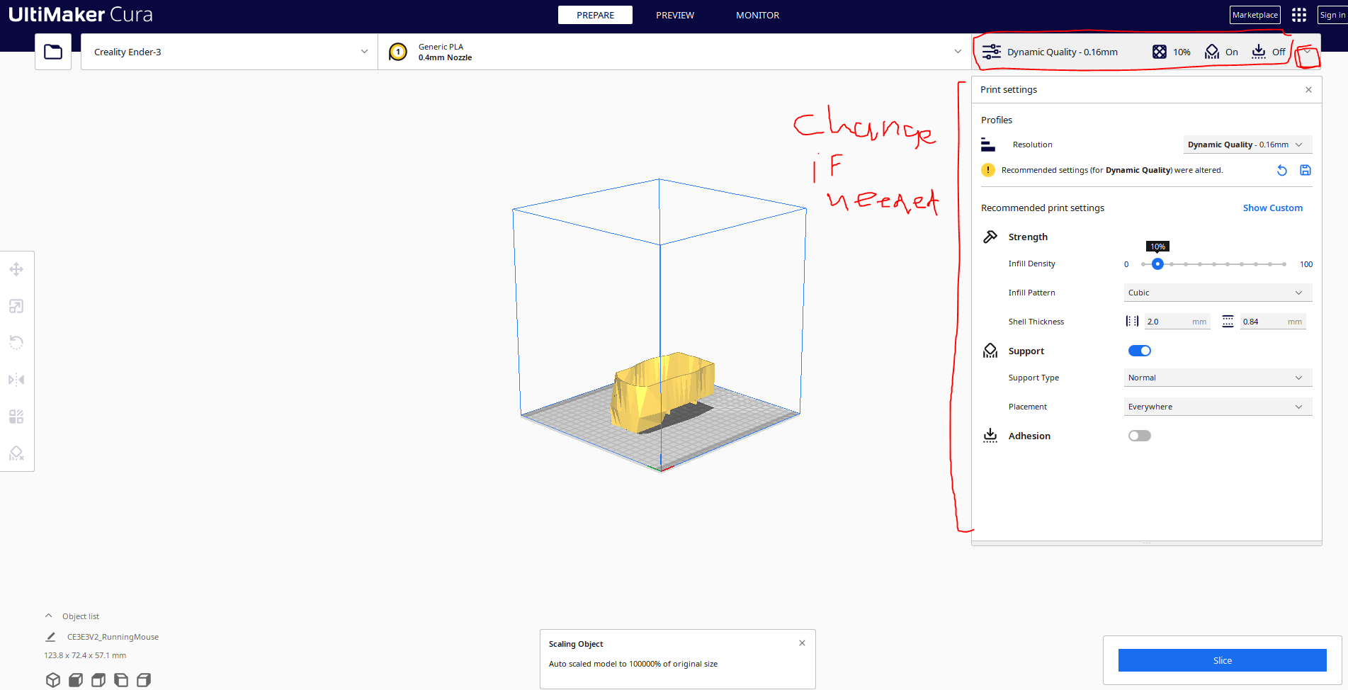1348x690 pixels.
Task: Click the top/bottom thickness field
Action: click(x=1273, y=322)
